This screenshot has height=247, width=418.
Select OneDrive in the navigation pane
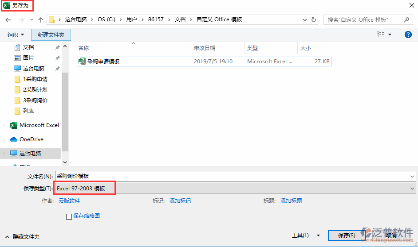click(31, 139)
